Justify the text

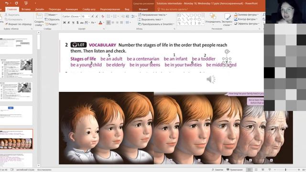pos(121,22)
